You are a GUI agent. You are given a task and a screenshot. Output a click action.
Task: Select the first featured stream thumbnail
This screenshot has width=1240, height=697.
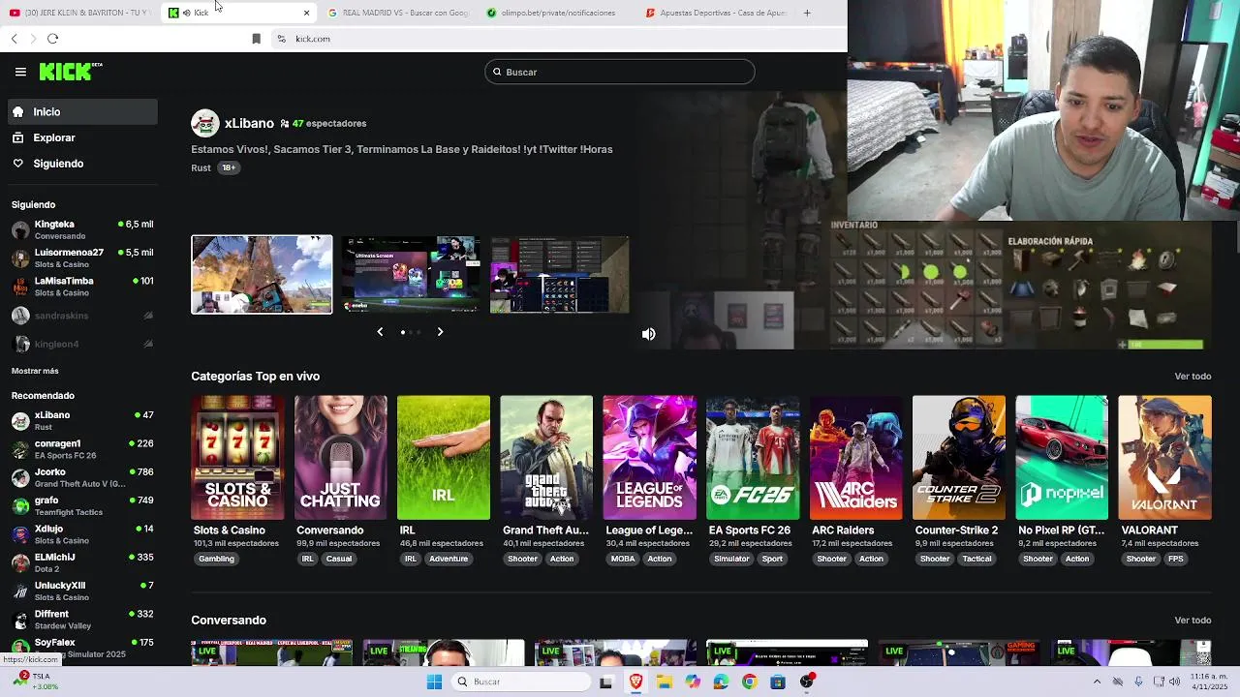click(x=262, y=274)
